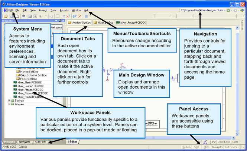Click the vertical scrollbar up arrow
The width and height of the screenshot is (247, 151).
click(x=237, y=28)
